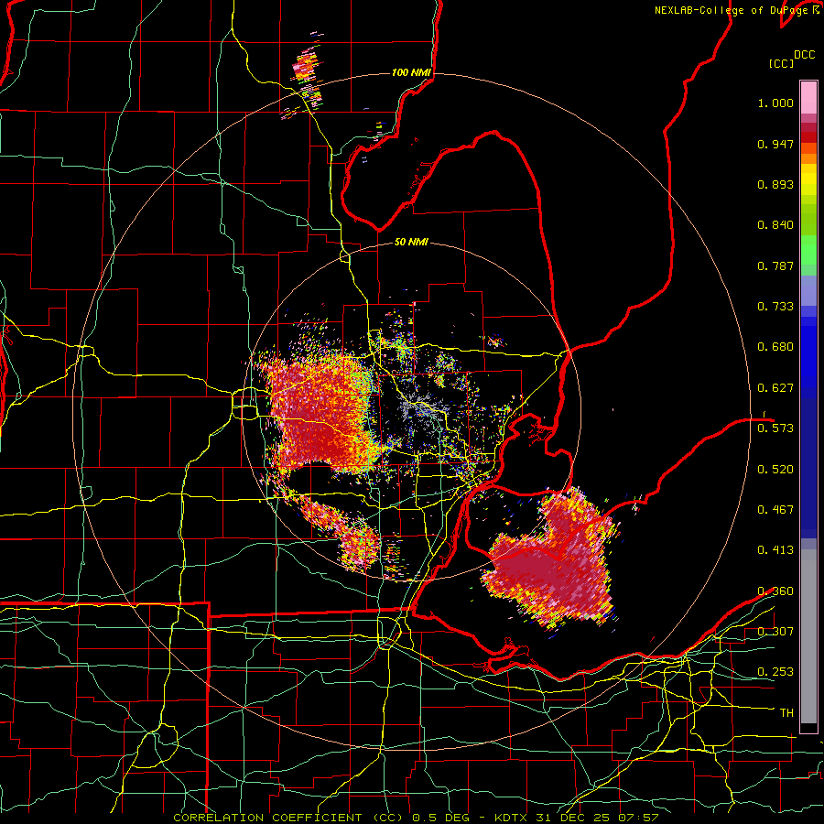Image resolution: width=824 pixels, height=824 pixels.
Task: Click the 0.840 value on the legend
Action: 775,225
